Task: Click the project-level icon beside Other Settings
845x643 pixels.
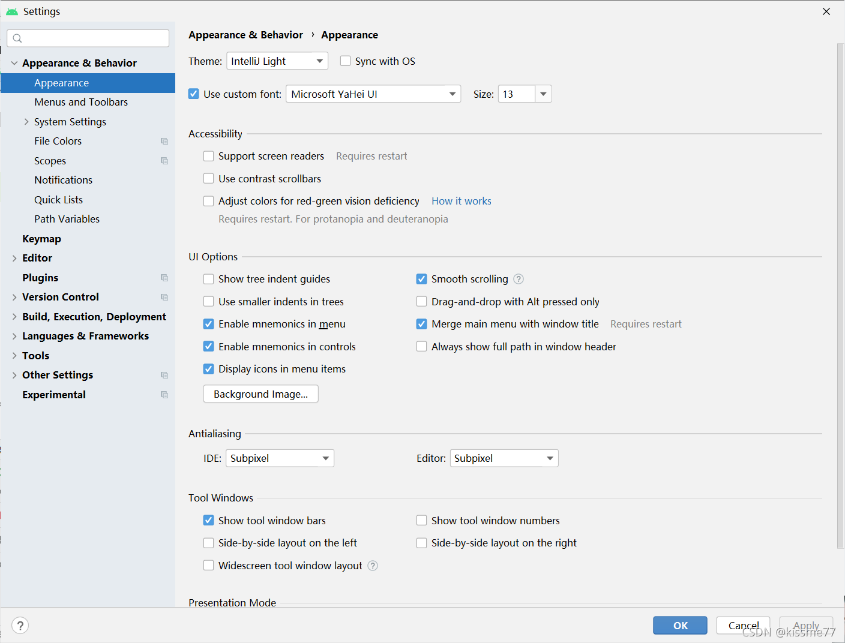Action: (164, 375)
